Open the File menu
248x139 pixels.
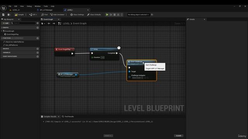(x=10, y=6)
